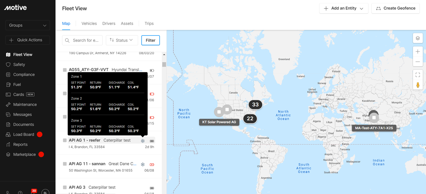Go to Compliance section
The width and height of the screenshot is (426, 194).
(24, 74)
